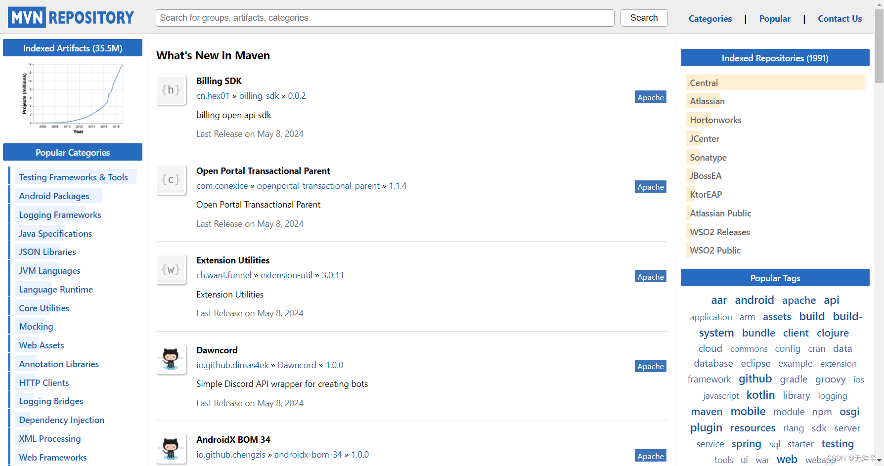Open the Indexed Artifacts growth chart
The height and width of the screenshot is (466, 884).
click(x=72, y=97)
